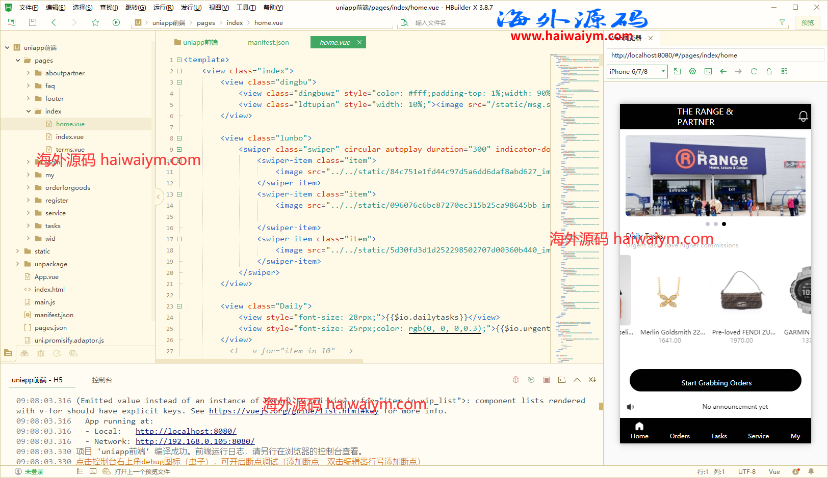Click the browser URL address field

pyautogui.click(x=714, y=55)
